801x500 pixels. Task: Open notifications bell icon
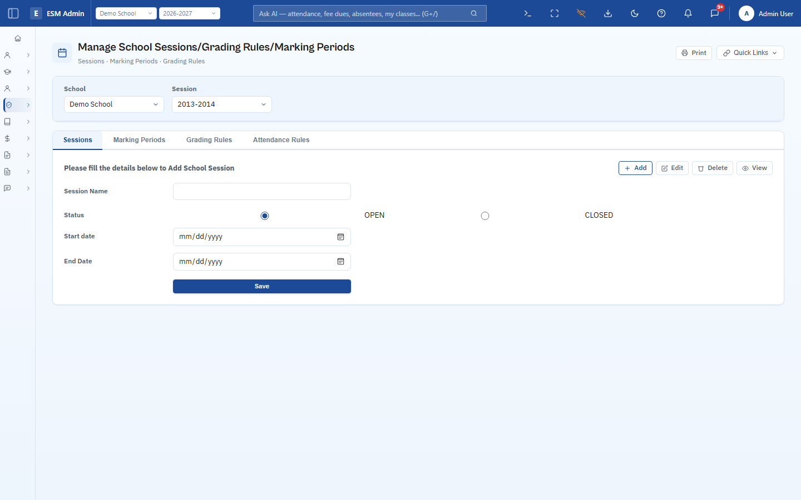(688, 13)
